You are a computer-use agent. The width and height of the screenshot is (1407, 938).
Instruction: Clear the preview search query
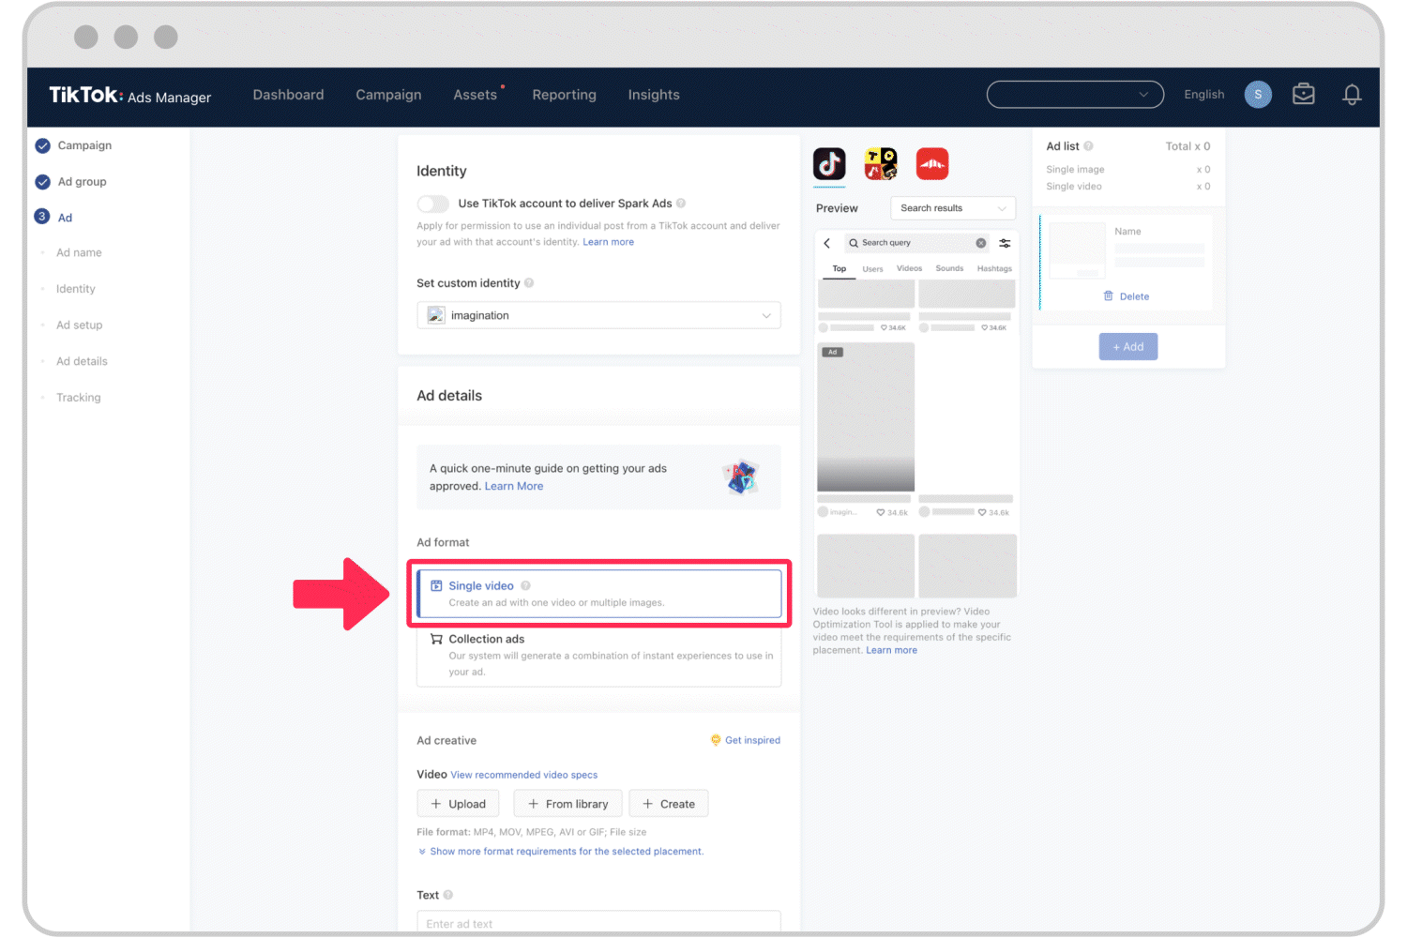click(981, 243)
